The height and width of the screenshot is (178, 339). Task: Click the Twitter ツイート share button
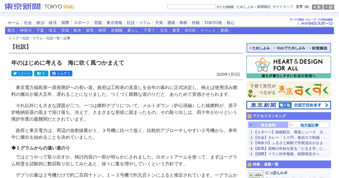click(x=22, y=73)
